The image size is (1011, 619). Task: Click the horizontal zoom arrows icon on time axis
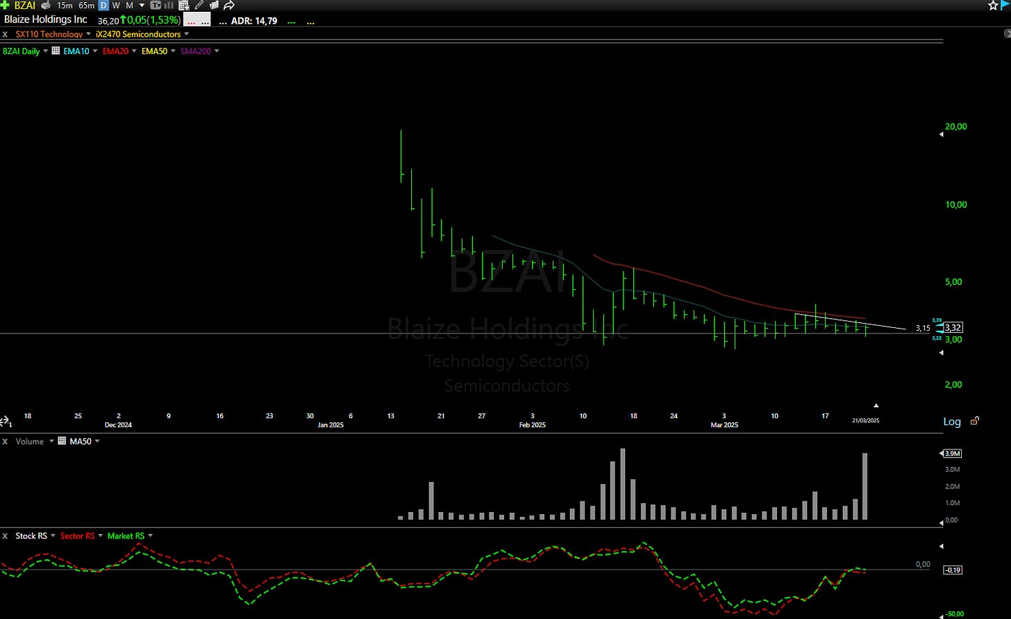[x=5, y=421]
